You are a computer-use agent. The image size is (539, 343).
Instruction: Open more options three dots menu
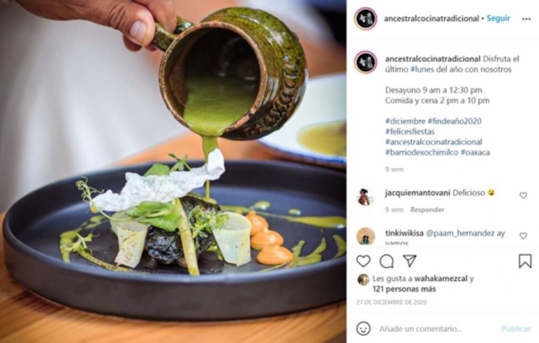click(x=526, y=19)
